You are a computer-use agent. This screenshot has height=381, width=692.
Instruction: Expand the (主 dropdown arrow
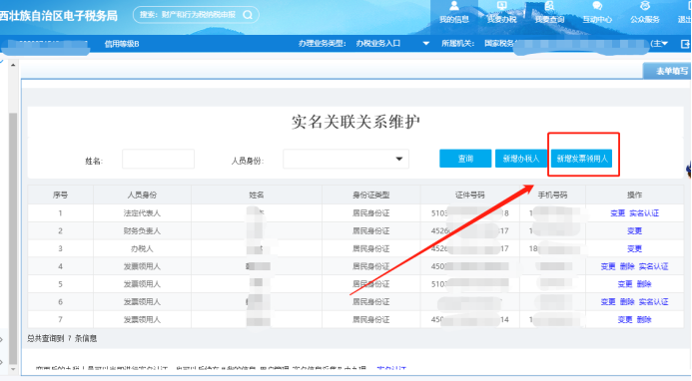click(x=665, y=43)
